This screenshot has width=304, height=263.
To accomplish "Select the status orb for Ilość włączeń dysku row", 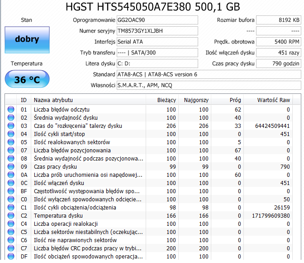I will (11, 183).
